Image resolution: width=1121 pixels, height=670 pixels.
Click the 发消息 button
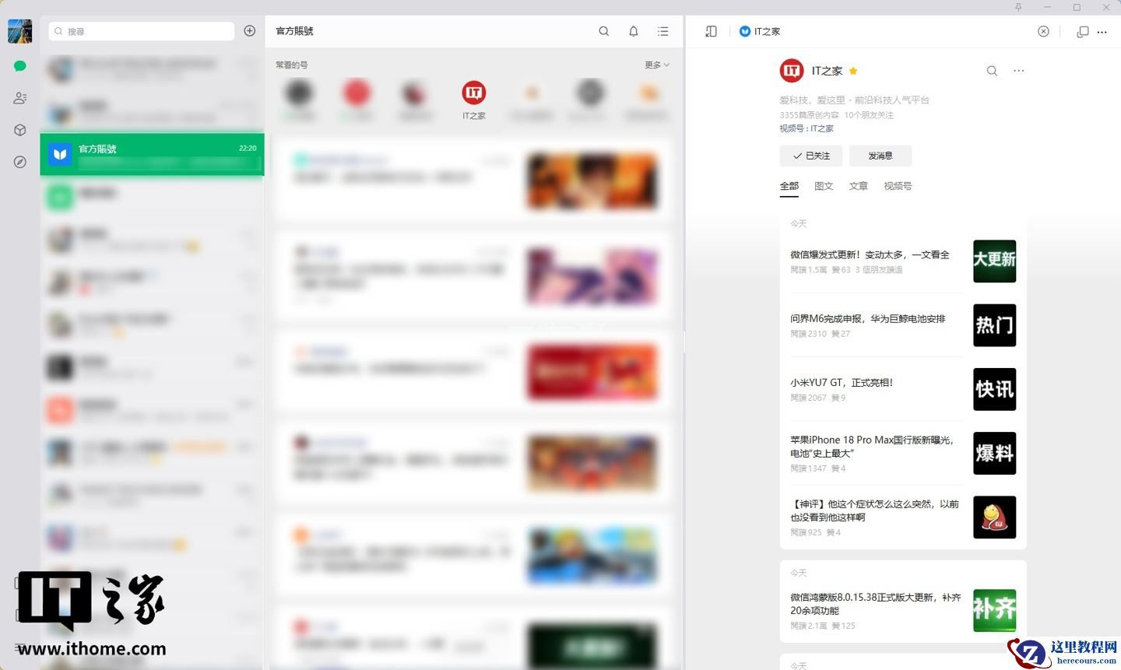pos(880,156)
